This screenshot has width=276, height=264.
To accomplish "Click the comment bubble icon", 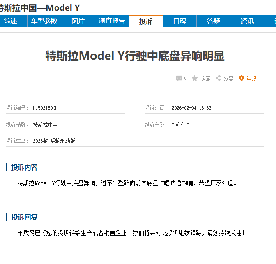I will tap(179, 78).
